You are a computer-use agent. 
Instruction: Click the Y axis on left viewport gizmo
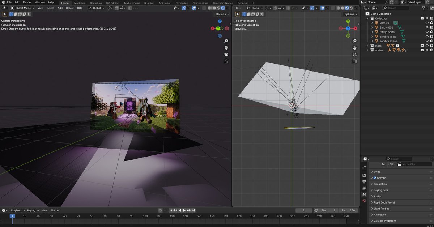click(x=218, y=28)
